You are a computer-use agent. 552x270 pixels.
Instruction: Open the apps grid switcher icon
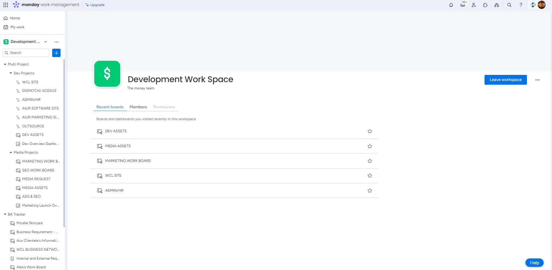6,5
